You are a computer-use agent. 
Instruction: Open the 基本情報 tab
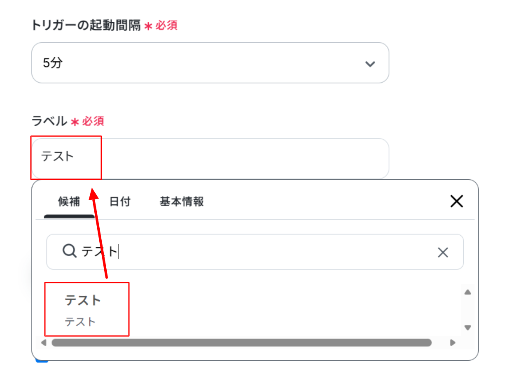pos(182,202)
